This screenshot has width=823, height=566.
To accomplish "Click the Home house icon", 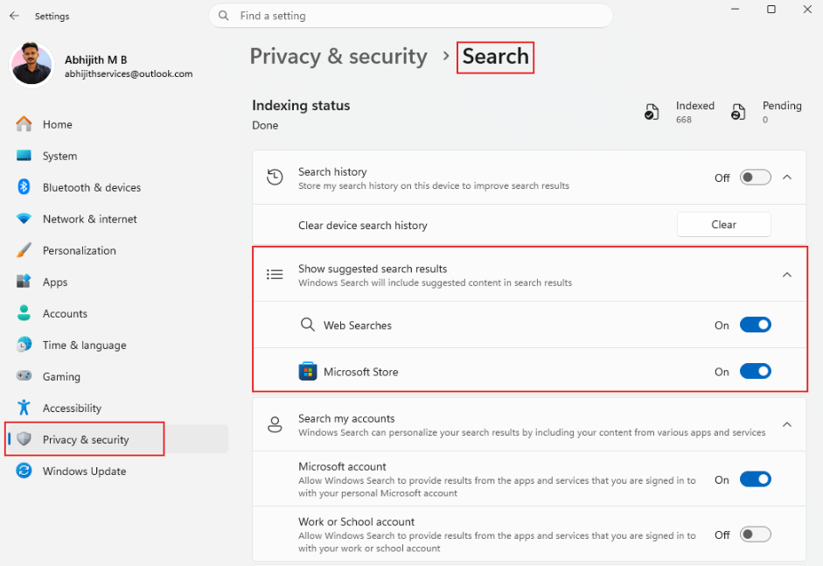I will point(24,124).
